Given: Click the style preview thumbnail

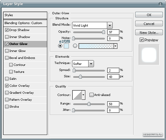Looking at the screenshot, I should coord(149,55).
